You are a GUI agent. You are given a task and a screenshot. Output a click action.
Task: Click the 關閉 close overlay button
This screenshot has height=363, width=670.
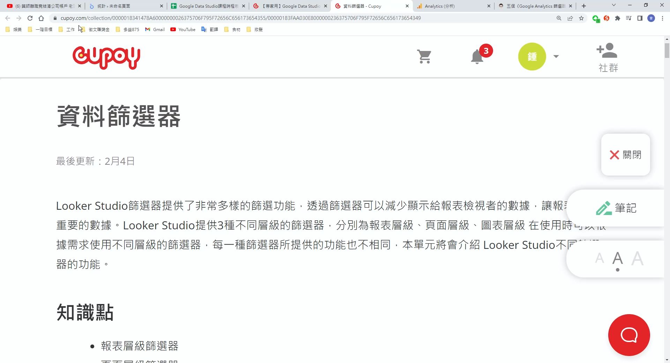click(625, 155)
